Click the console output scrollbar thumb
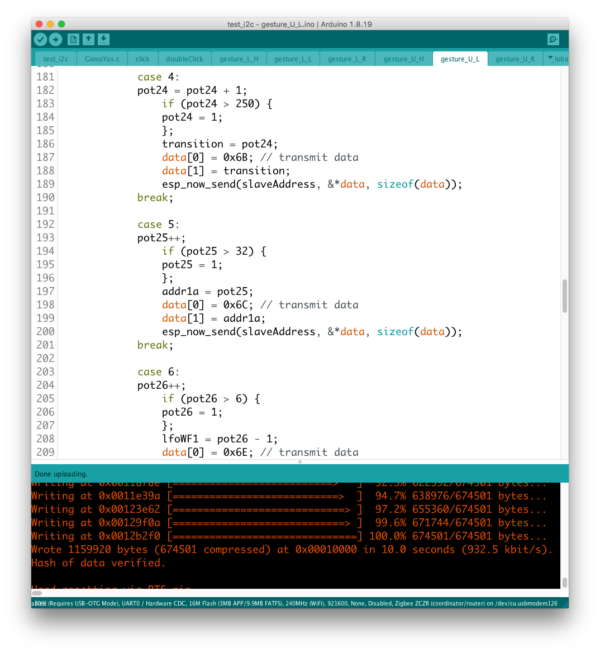The width and height of the screenshot is (600, 653). click(564, 582)
